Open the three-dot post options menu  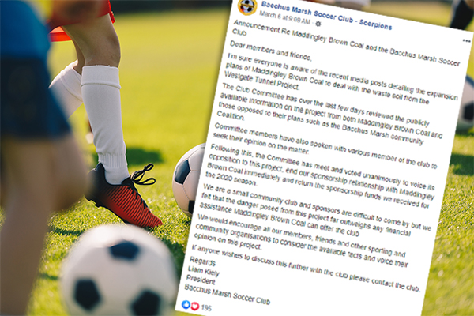click(466, 40)
